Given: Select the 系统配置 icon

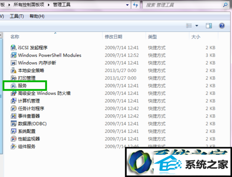Looking at the screenshot, I should (13, 131).
